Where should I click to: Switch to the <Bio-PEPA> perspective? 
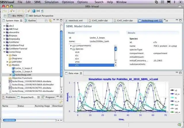click(x=16, y=16)
